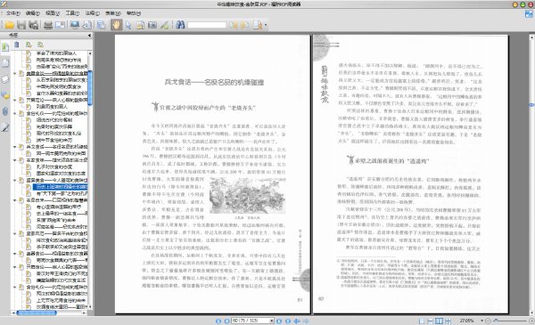Select the Hand tool
The height and width of the screenshot is (325, 535).
(116, 25)
